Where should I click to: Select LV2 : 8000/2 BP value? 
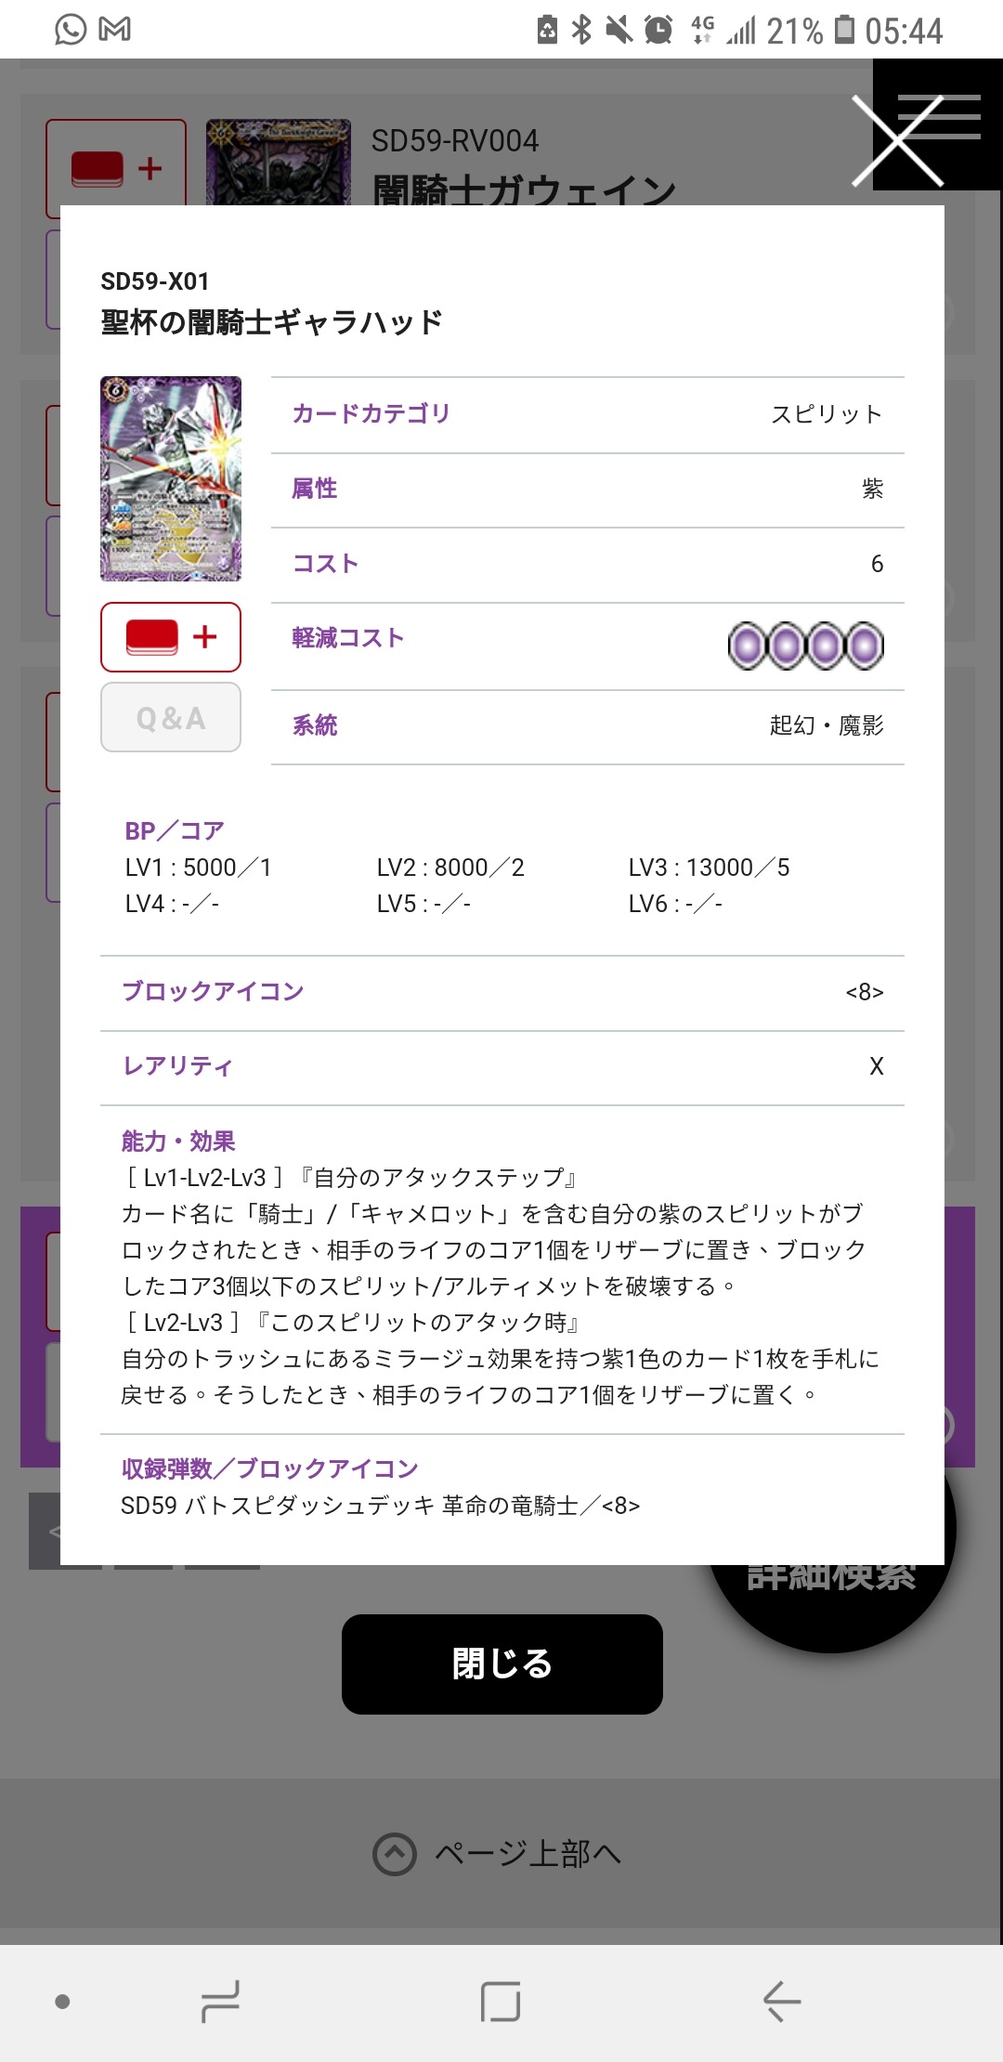point(450,868)
